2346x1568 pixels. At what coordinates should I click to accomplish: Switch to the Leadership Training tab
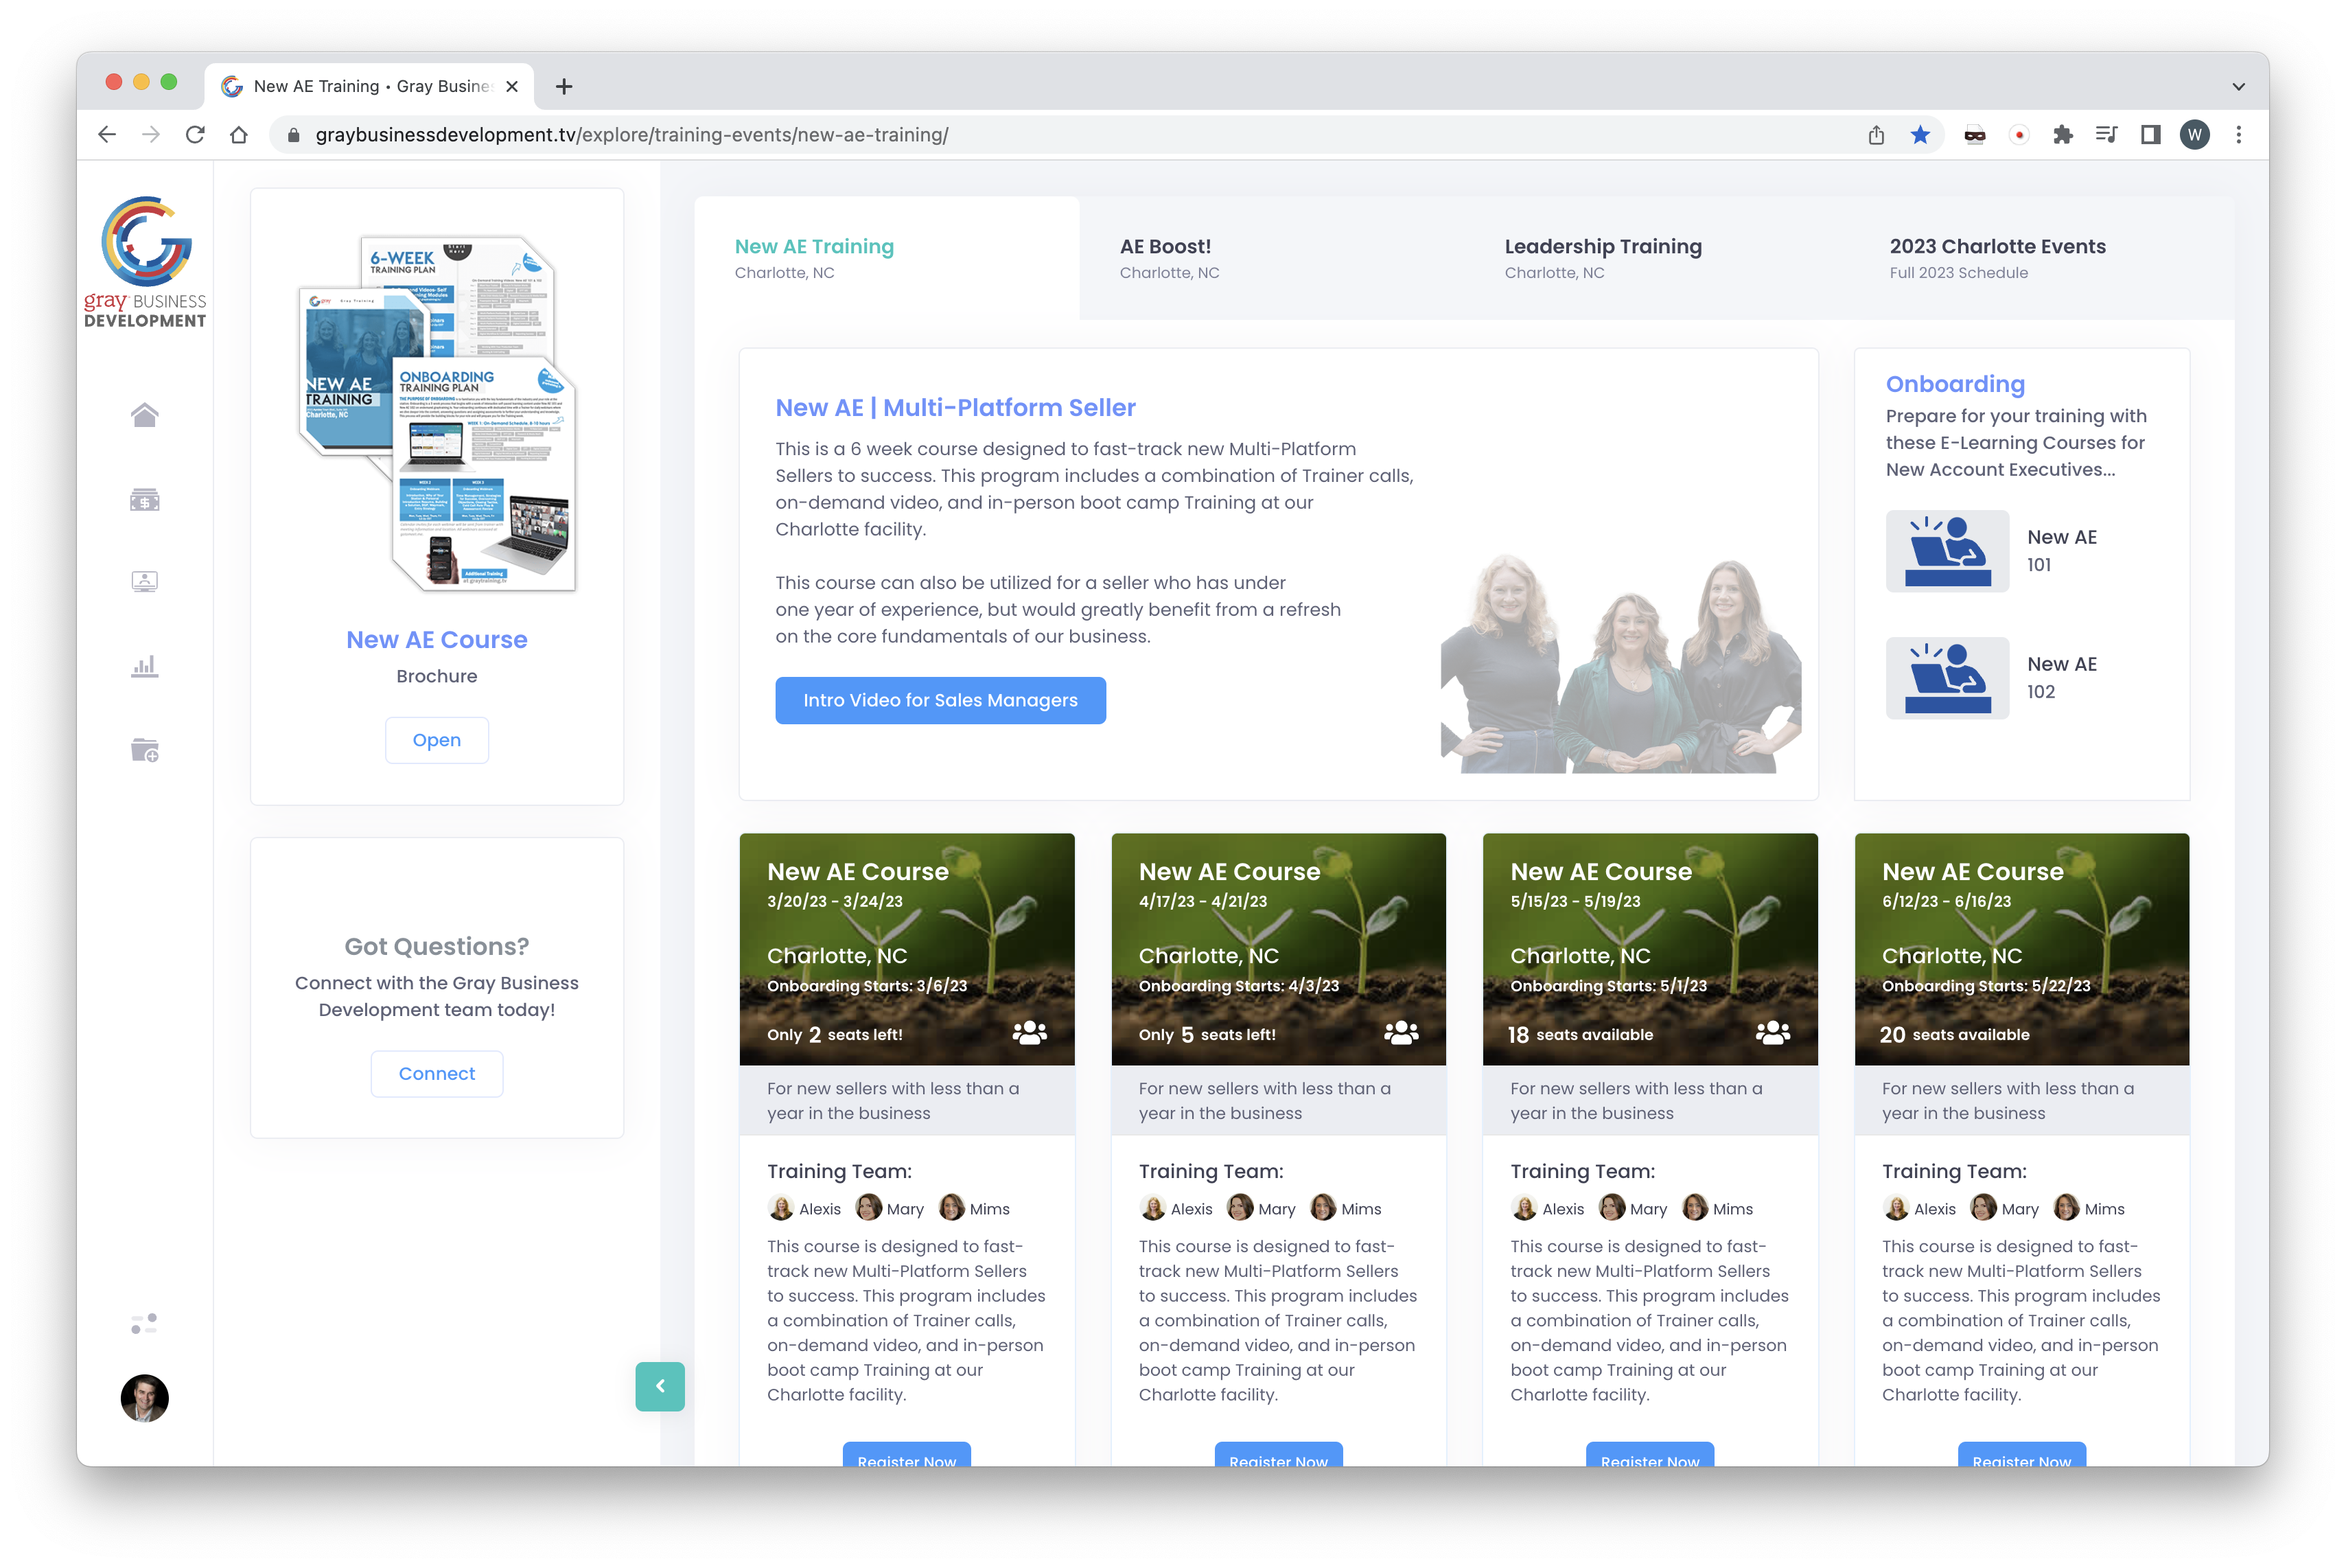pyautogui.click(x=1658, y=258)
